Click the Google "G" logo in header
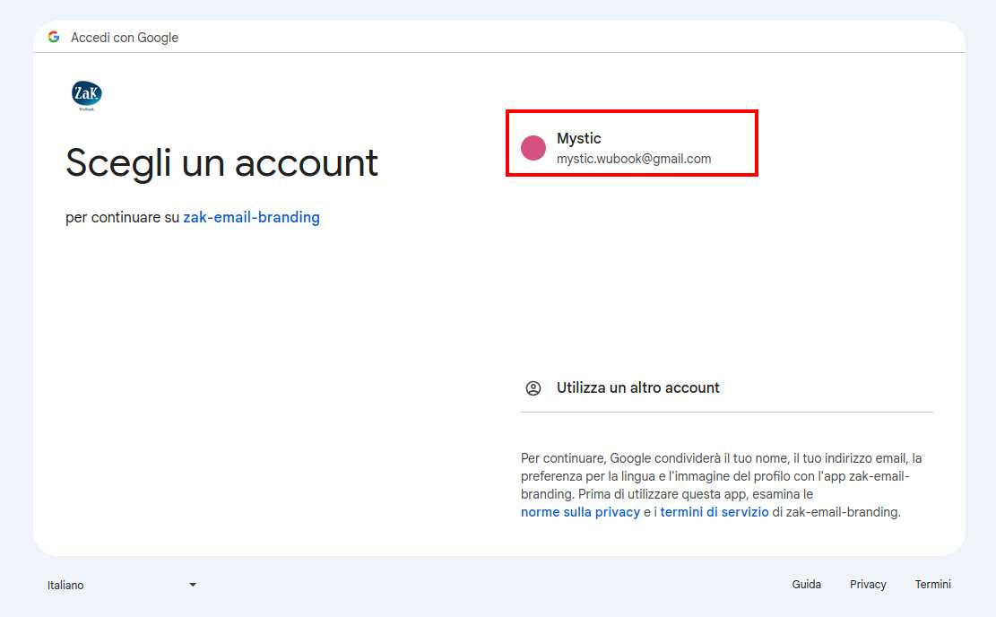Screen dimensions: 996x617 point(54,38)
